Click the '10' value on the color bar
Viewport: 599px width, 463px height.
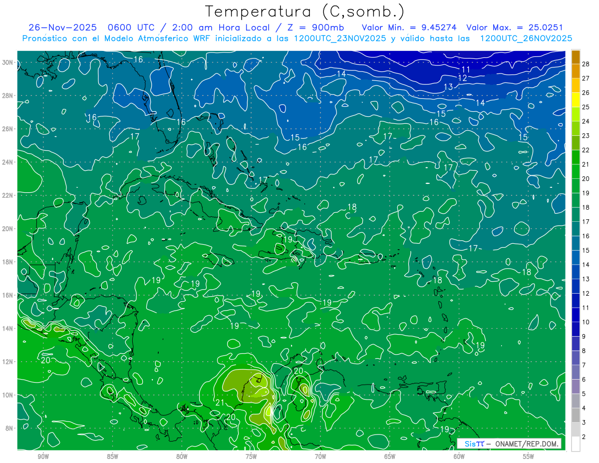click(x=586, y=322)
